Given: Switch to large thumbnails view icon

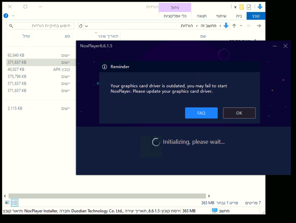Looking at the screenshot, I should 7,203.
